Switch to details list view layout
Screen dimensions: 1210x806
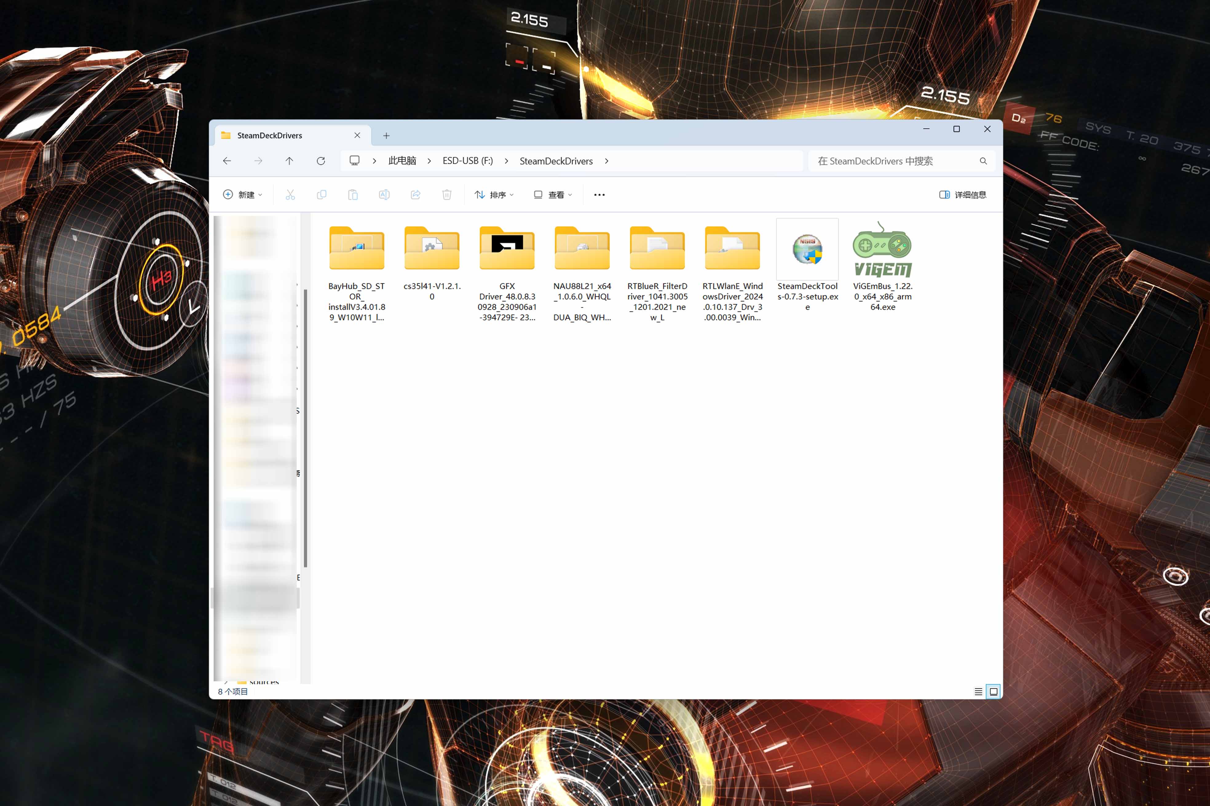(978, 691)
